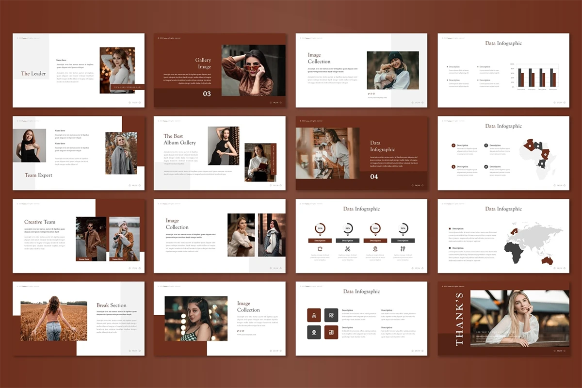
Task: Open the Break Section slide
Action: coord(79,319)
